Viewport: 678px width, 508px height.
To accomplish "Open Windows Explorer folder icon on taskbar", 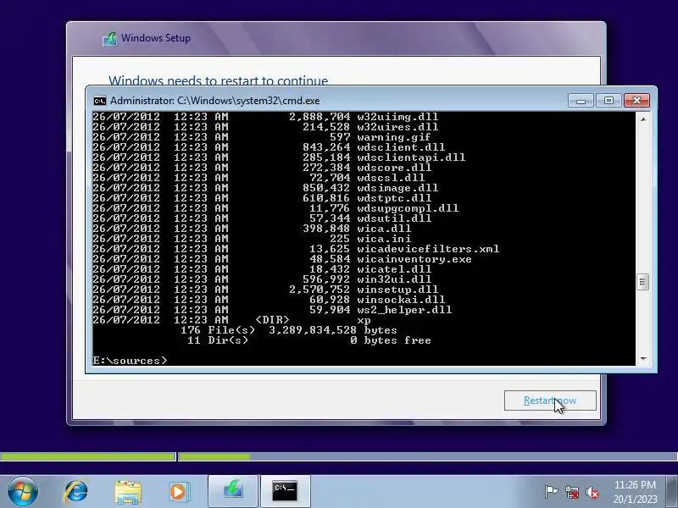I will 128,492.
